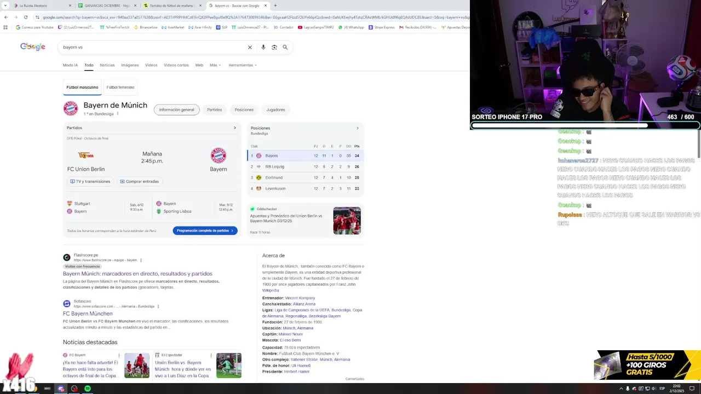This screenshot has width=701, height=394.
Task: Run search with the magnifying glass icon
Action: (285, 47)
